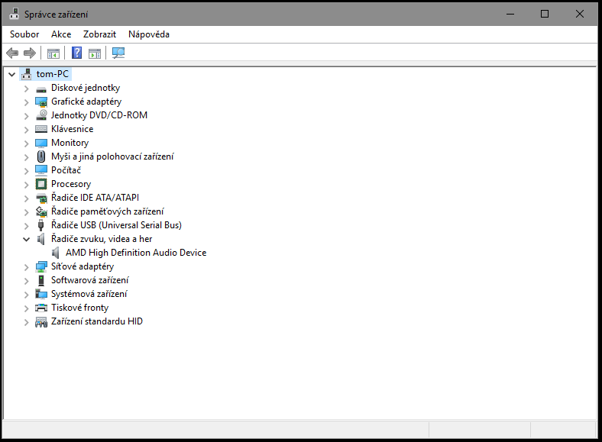Expand Myši a jiná polohovací zařízení chevron

tap(26, 157)
